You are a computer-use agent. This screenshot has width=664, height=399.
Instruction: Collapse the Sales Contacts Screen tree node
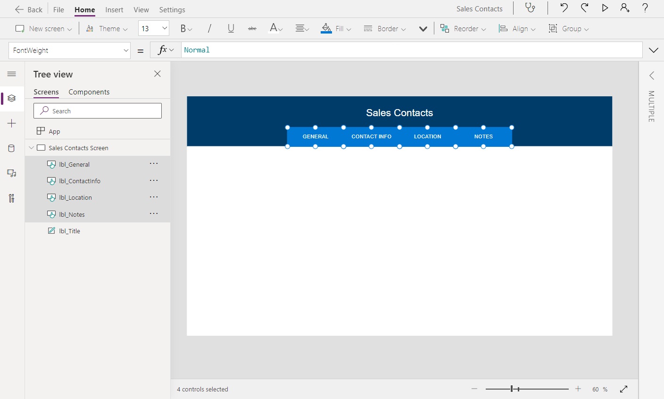point(31,147)
